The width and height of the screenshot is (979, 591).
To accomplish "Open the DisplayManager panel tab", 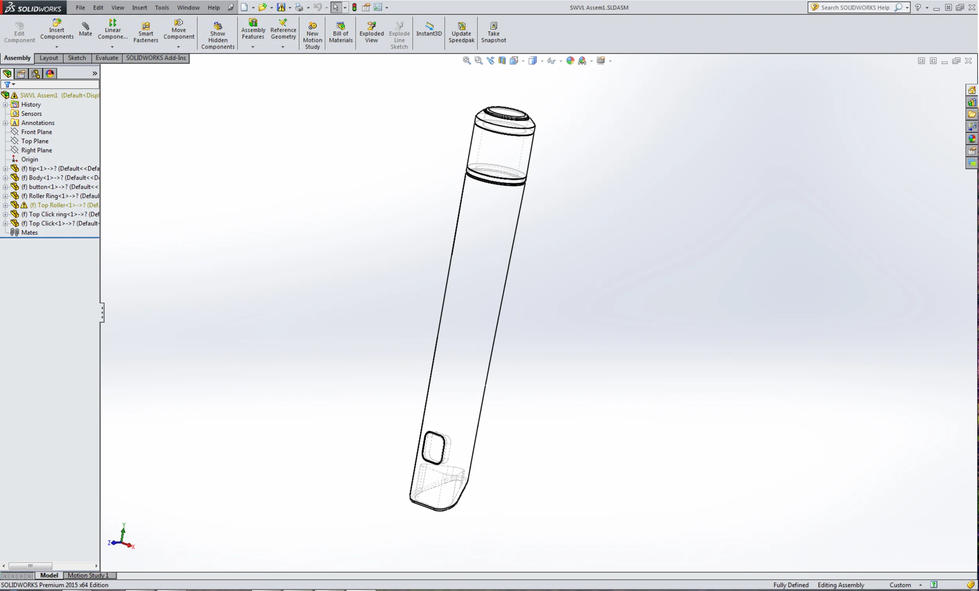I will pos(50,74).
